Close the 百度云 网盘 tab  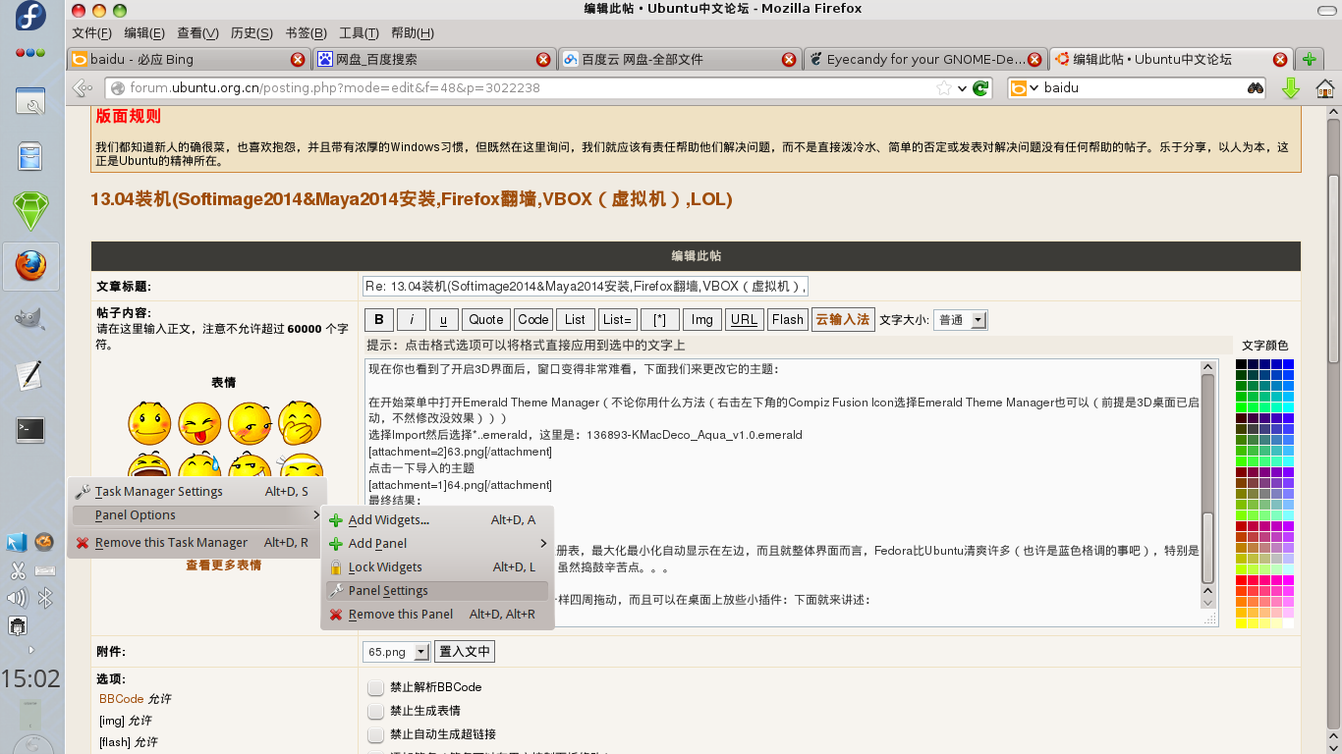click(789, 59)
